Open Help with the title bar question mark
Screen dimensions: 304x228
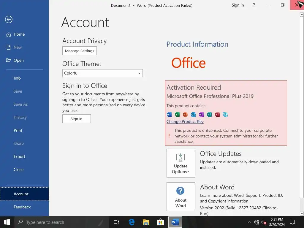[254, 5]
